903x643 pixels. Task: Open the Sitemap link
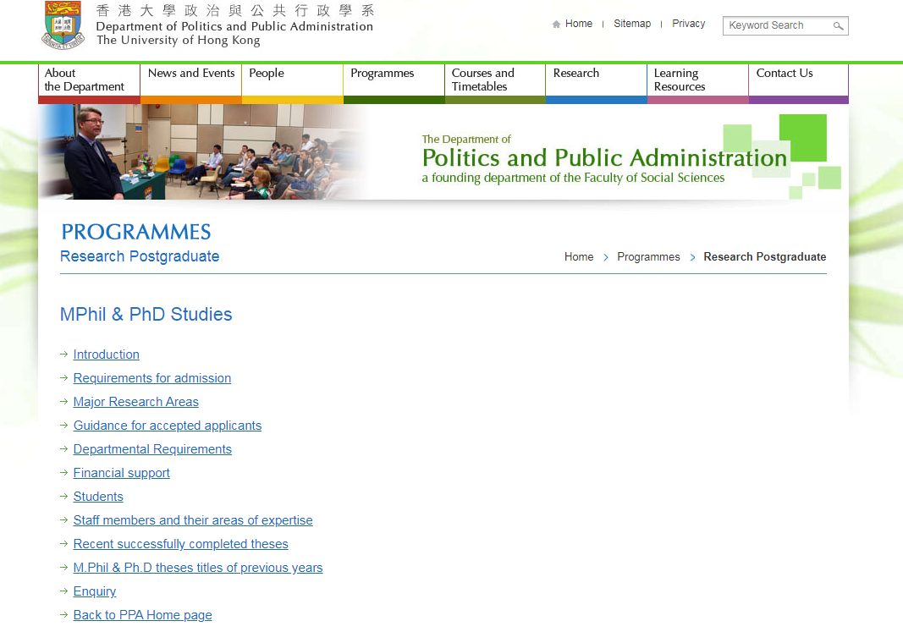click(x=632, y=24)
